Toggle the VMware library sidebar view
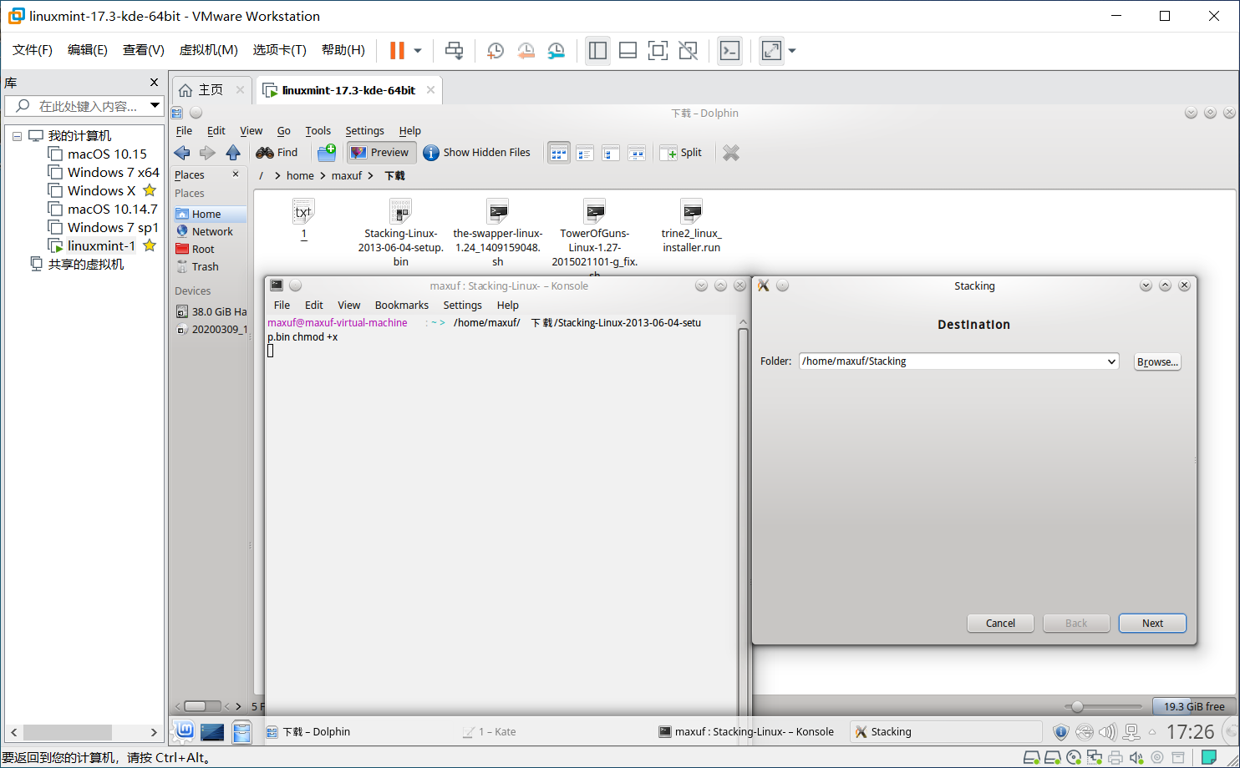The height and width of the screenshot is (768, 1240). (597, 51)
